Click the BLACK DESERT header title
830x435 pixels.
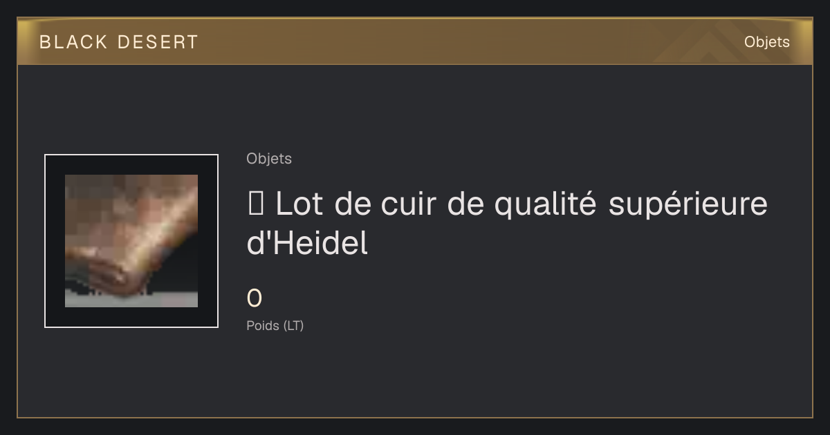point(119,42)
